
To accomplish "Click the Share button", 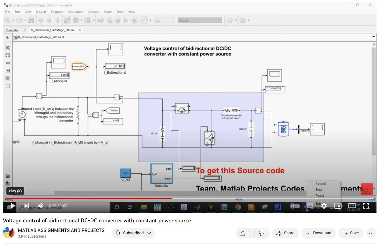I will (x=285, y=233).
